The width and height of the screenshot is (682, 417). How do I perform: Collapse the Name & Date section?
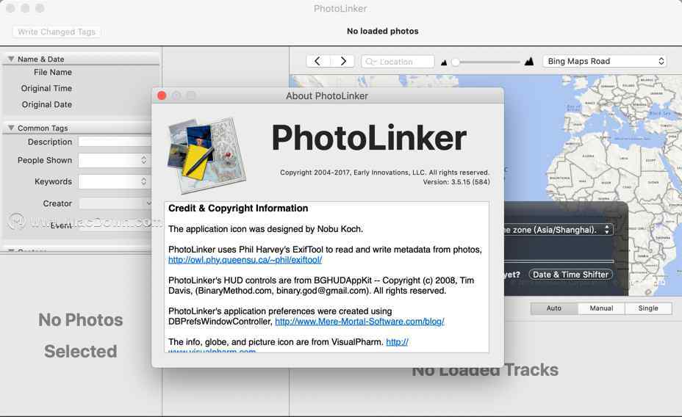click(11, 59)
